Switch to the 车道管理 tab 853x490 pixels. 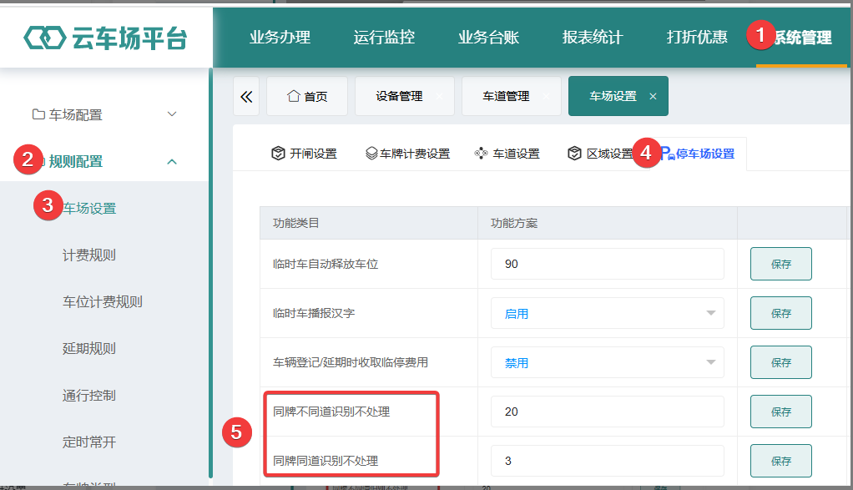pyautogui.click(x=506, y=96)
